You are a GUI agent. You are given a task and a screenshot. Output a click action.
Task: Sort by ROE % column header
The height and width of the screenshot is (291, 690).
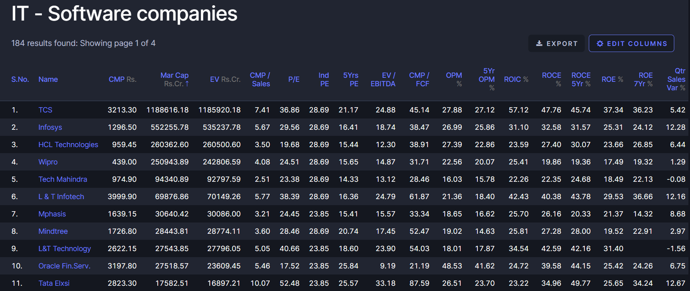tap(613, 79)
